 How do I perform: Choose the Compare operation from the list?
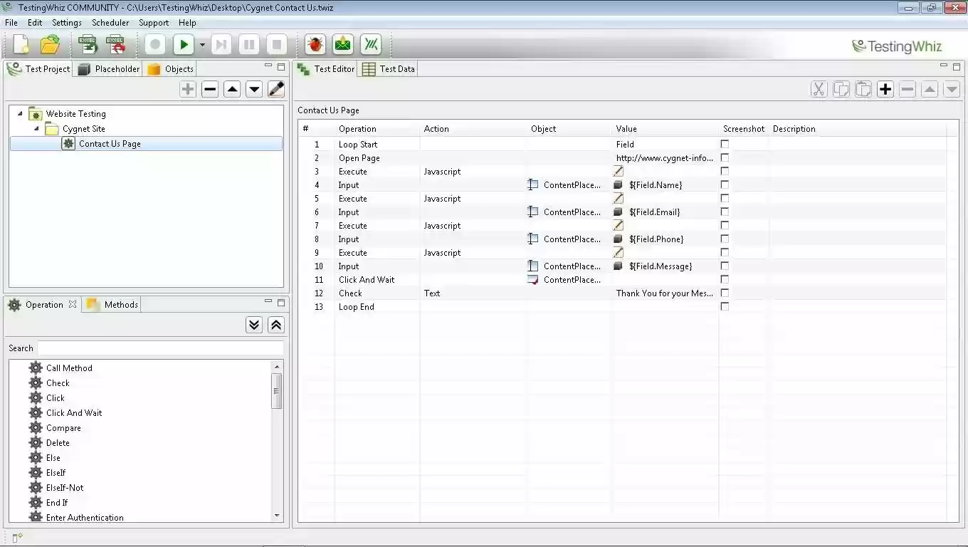click(63, 427)
